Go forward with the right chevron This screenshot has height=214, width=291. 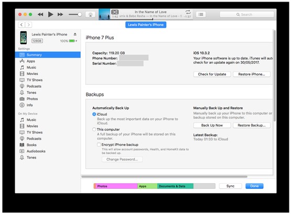28,25
